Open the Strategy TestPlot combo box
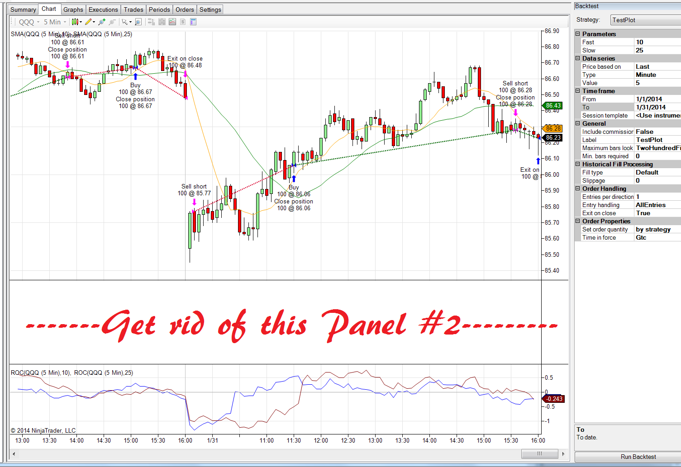681x467 pixels. 645,20
